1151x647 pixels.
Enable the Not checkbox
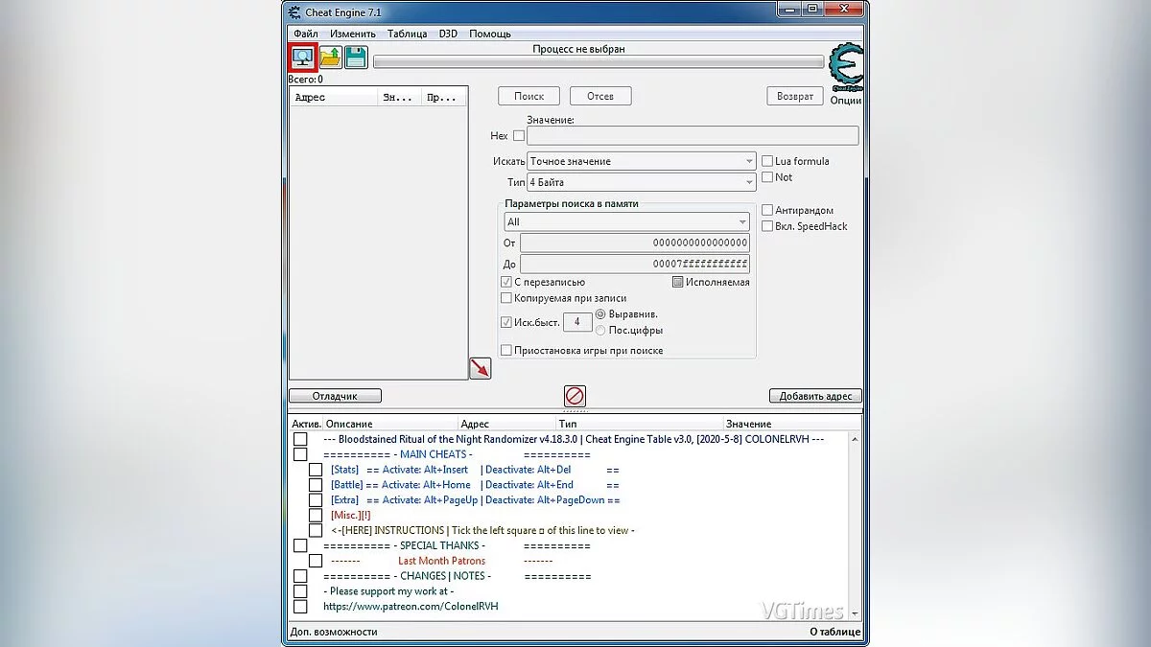(x=767, y=177)
